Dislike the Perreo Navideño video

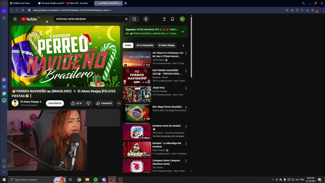click(x=88, y=103)
